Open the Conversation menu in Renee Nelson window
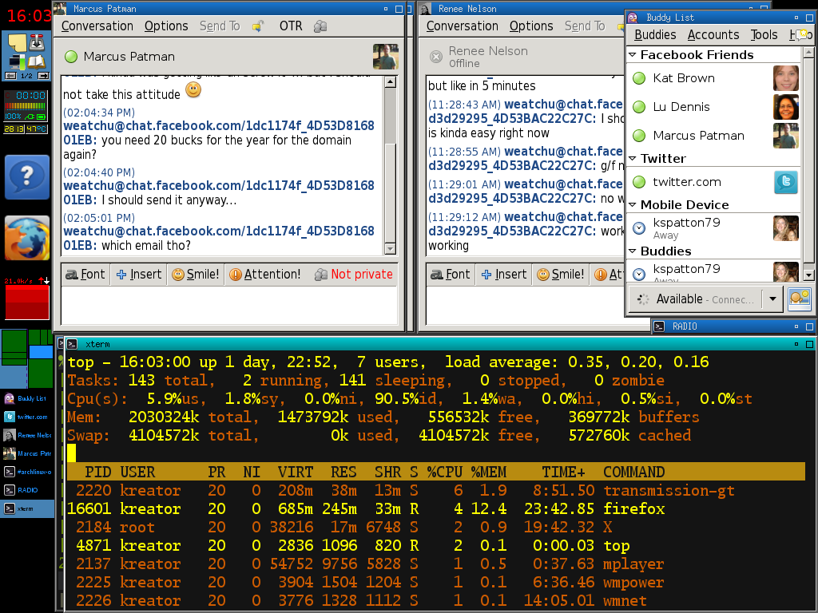 [x=463, y=26]
